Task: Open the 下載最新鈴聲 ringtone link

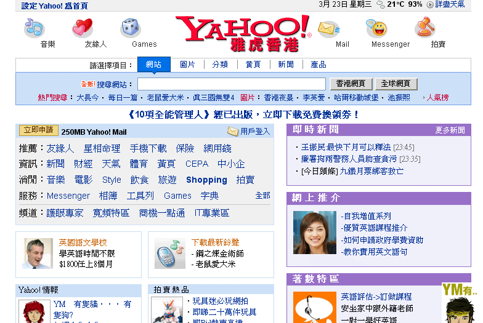Action: click(x=216, y=242)
